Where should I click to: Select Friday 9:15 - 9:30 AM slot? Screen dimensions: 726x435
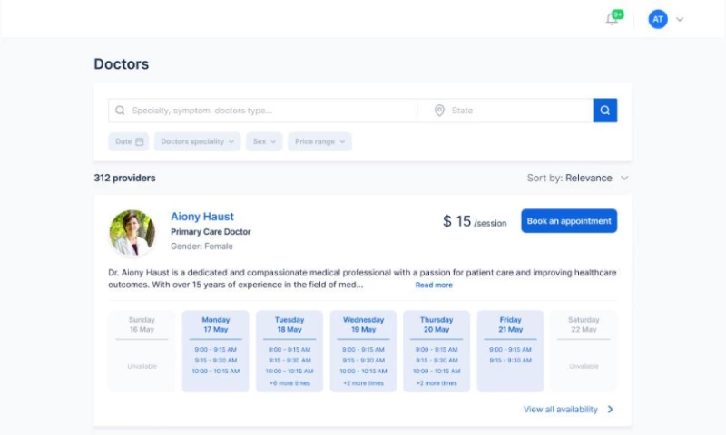(x=510, y=360)
